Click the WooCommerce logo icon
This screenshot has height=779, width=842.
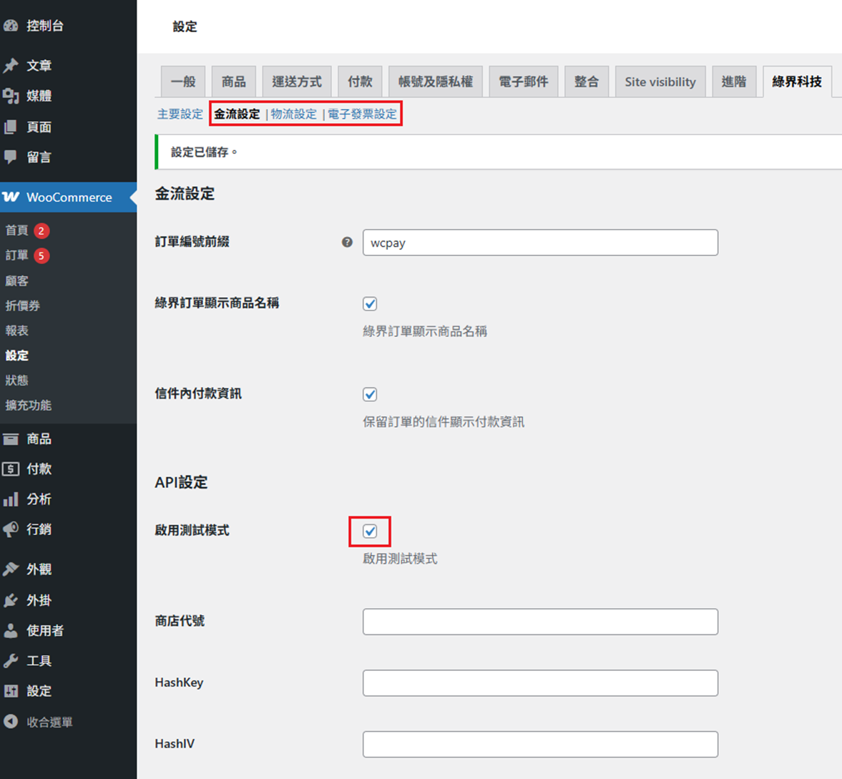pyautogui.click(x=11, y=197)
